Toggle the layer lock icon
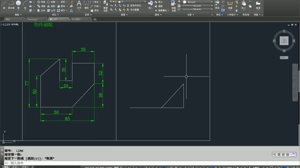The image size is (300, 168). 116,1
